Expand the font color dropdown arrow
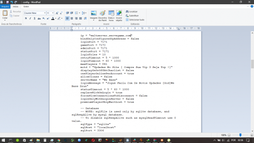The image size is (254, 143). (x=55, y=18)
